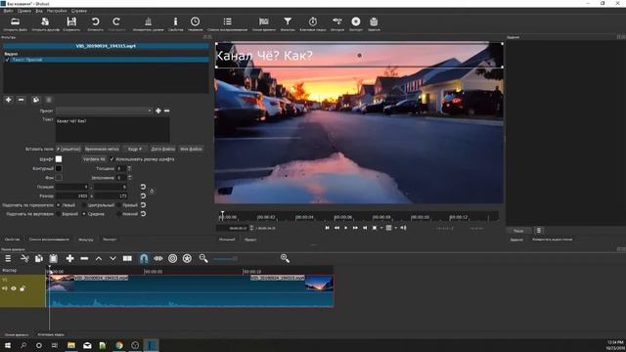The image size is (626, 352).
Task: Save project with the floppy disk icon
Action: click(71, 22)
